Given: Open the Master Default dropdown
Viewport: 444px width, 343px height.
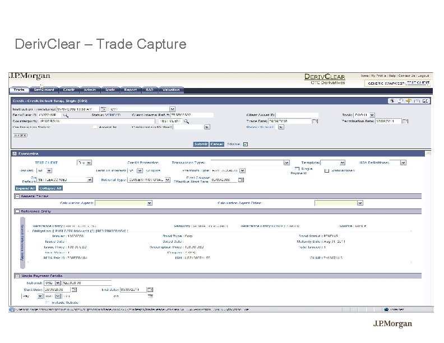Looking at the screenshot, I should (x=281, y=127).
